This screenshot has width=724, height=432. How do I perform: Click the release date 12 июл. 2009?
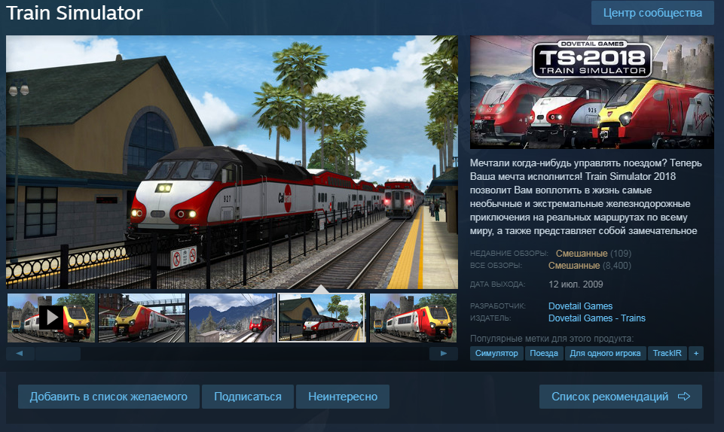coord(576,284)
